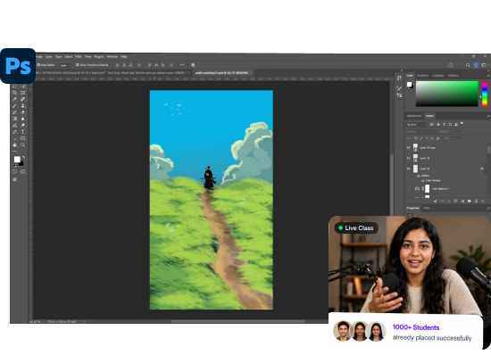The image size is (491, 363).
Task: Select the Horizontal Type tool
Action: coord(22,132)
